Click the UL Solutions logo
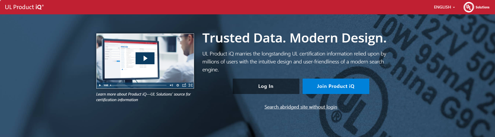Image resolution: width=495 pixels, height=137 pixels. tap(477, 7)
